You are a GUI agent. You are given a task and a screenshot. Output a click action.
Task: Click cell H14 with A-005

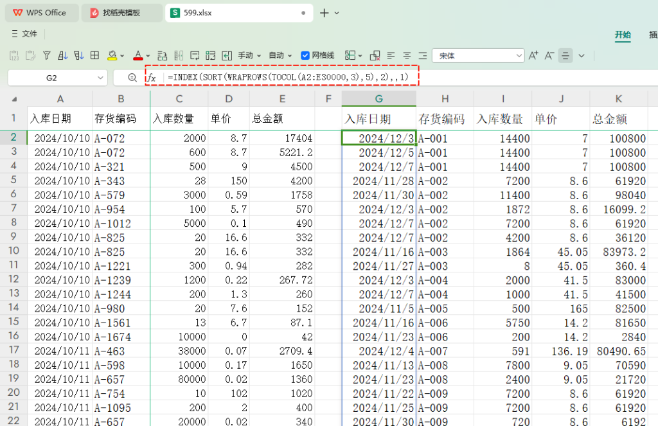click(x=445, y=308)
